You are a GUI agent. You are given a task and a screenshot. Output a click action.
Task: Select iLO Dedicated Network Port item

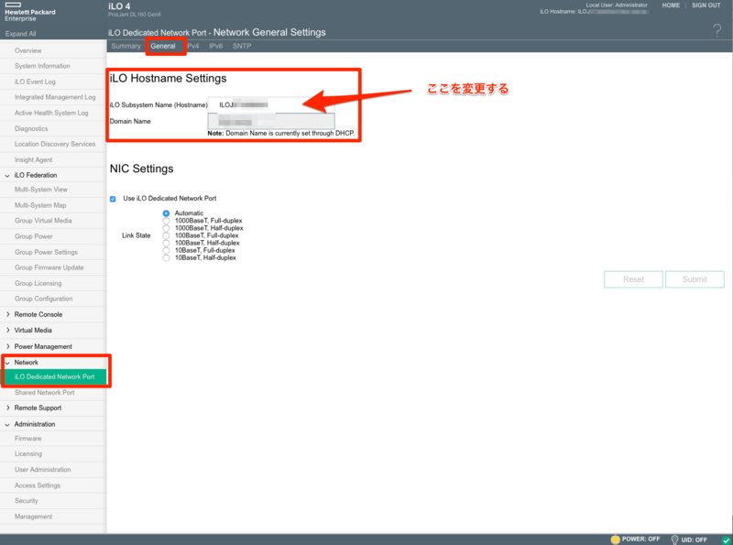(x=54, y=376)
